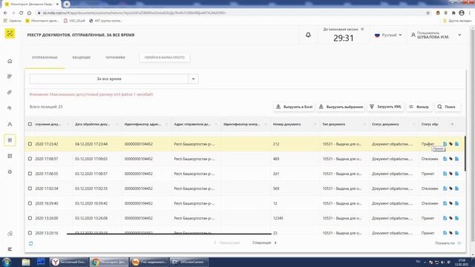Click the 'Поиск' search button
The image size is (475, 267).
click(447, 107)
